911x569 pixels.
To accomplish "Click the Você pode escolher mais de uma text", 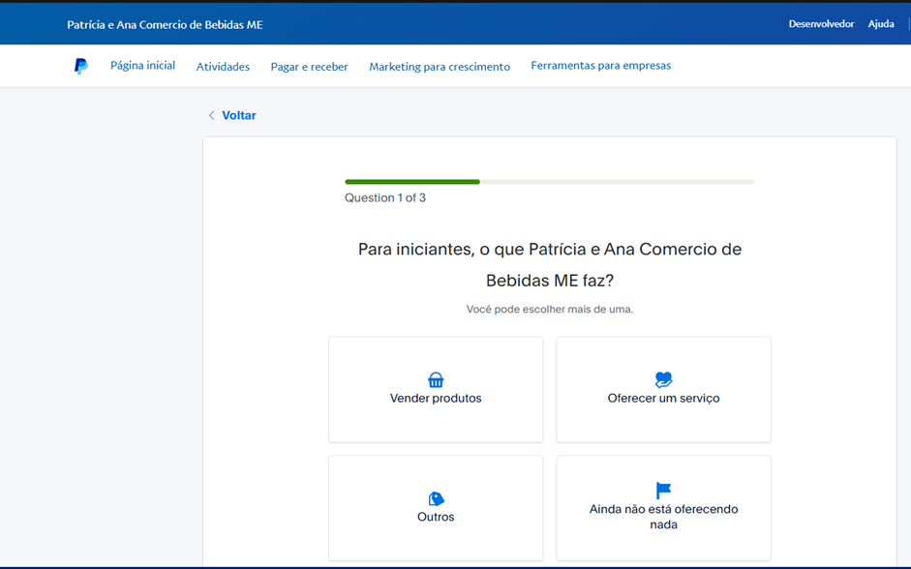I will (550, 310).
